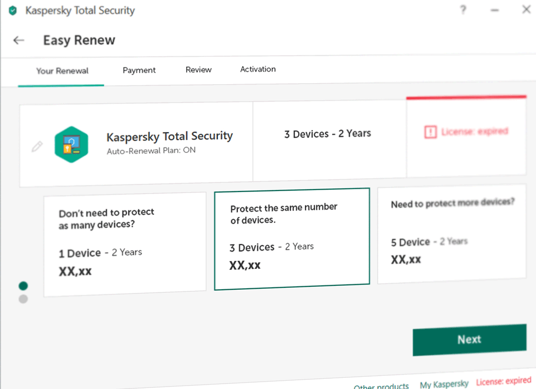
Task: Click the back arrow beside Easy Renew
Action: point(19,40)
